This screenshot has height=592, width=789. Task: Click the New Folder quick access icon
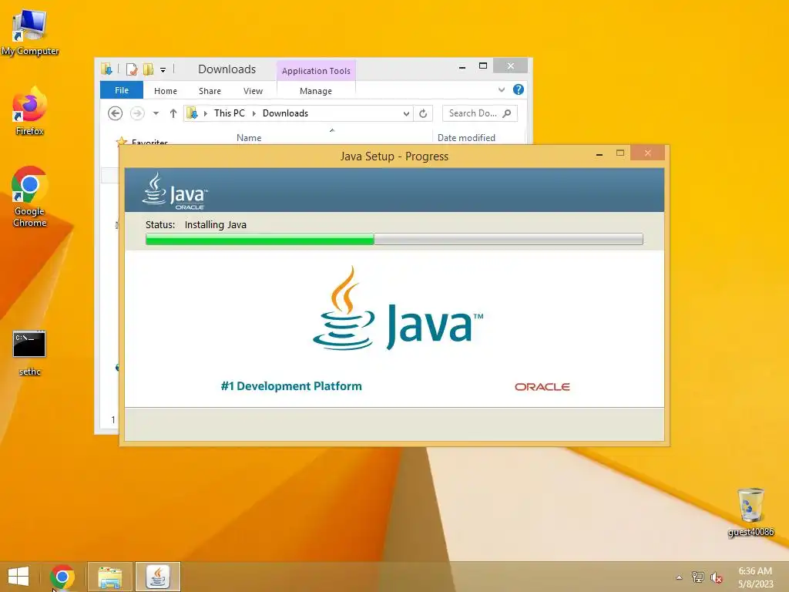pyautogui.click(x=148, y=69)
